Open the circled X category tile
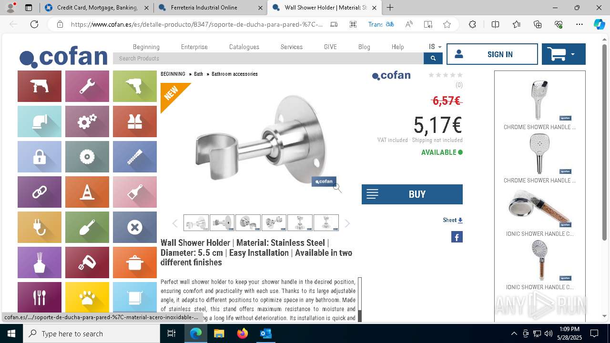610x343 pixels. 135,227
